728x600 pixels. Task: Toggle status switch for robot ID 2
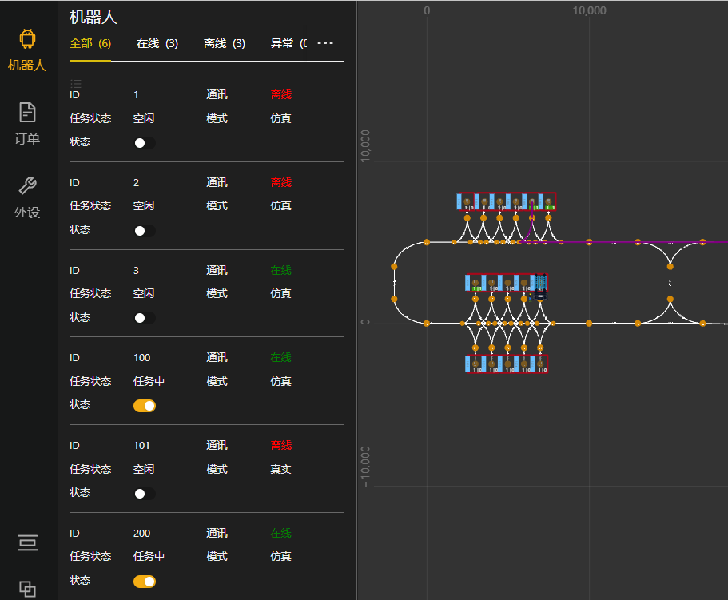click(145, 231)
